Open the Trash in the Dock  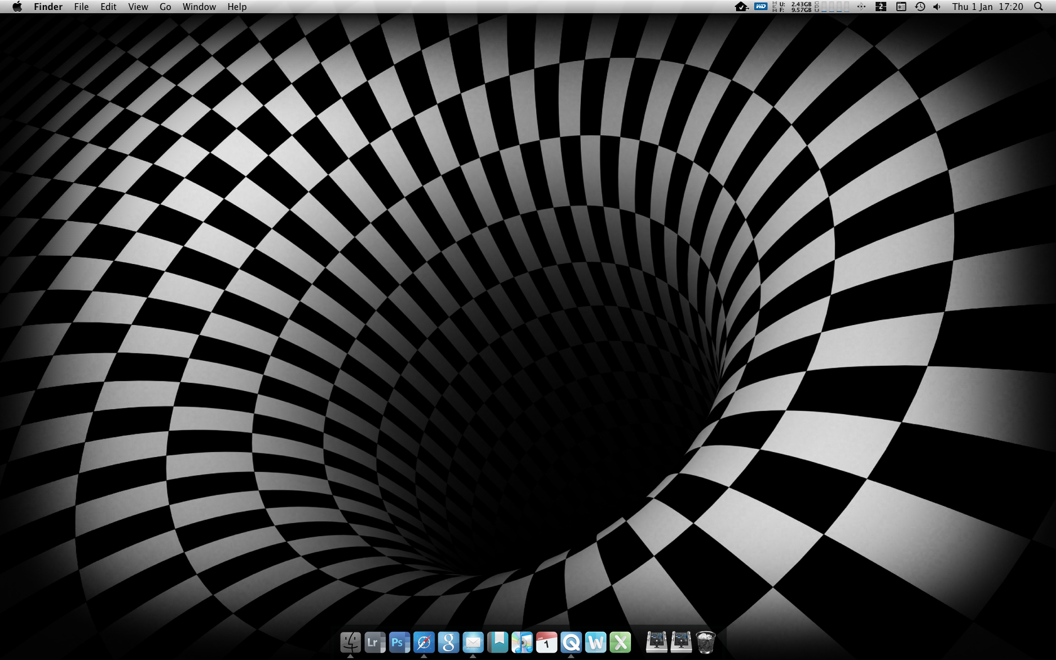(x=705, y=642)
